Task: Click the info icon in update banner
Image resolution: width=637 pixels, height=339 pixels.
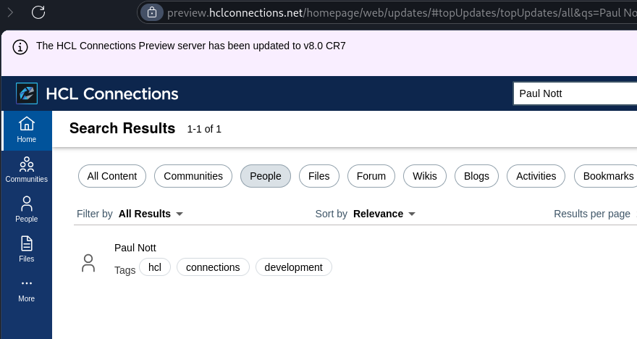Action: click(x=20, y=47)
